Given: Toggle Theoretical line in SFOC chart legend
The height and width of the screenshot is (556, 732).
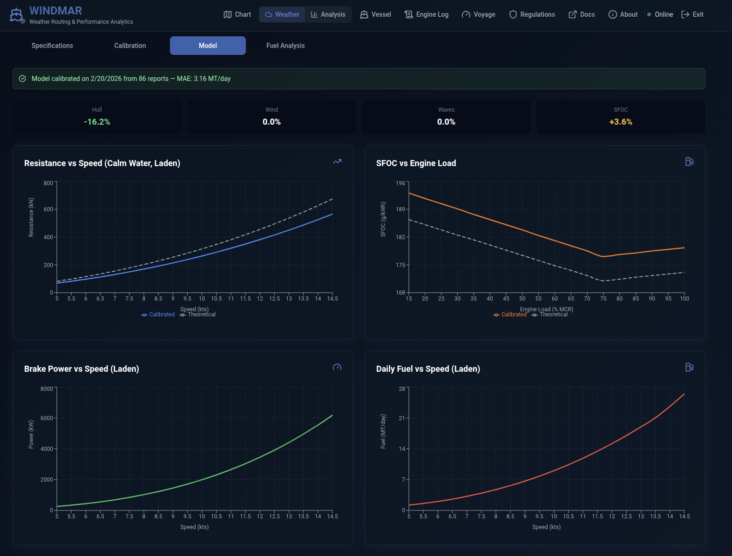Looking at the screenshot, I should (549, 315).
